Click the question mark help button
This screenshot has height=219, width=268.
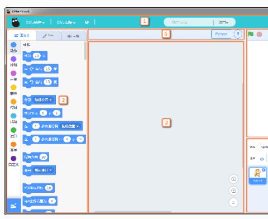(x=238, y=34)
